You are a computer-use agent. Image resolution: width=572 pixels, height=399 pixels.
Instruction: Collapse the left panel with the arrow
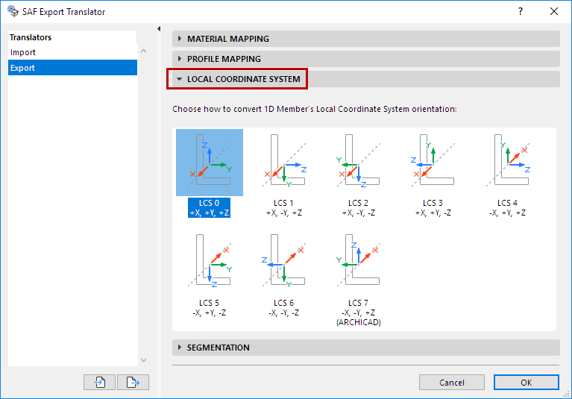coord(159,29)
